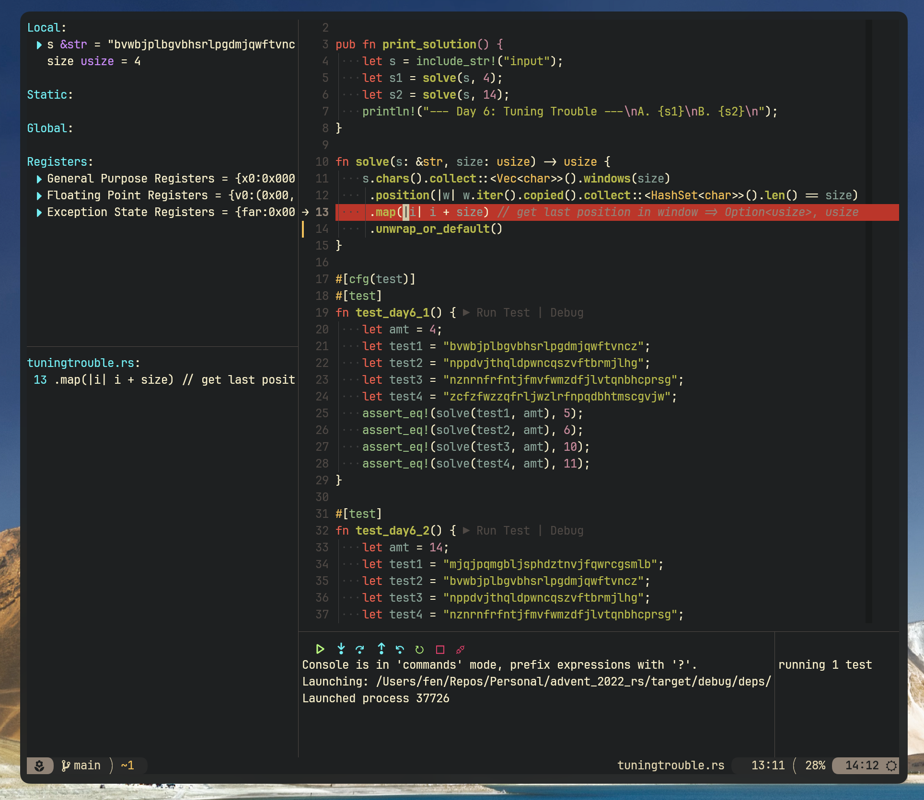The width and height of the screenshot is (924, 800).
Task: Click the 'let s2 = solve(s, 14)' line
Action: (x=436, y=95)
